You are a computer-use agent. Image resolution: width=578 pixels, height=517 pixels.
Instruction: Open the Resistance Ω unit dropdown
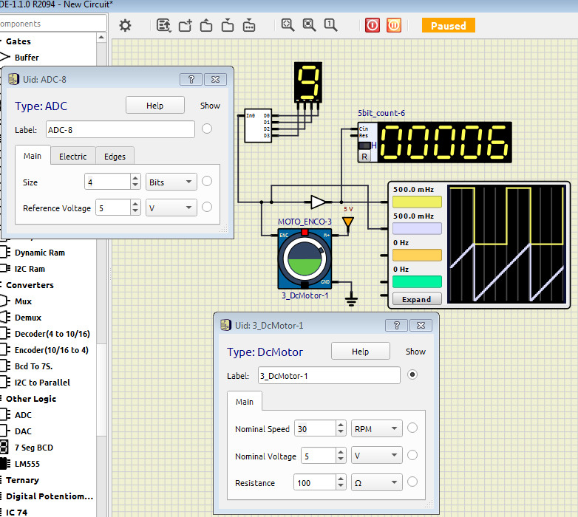tap(376, 483)
